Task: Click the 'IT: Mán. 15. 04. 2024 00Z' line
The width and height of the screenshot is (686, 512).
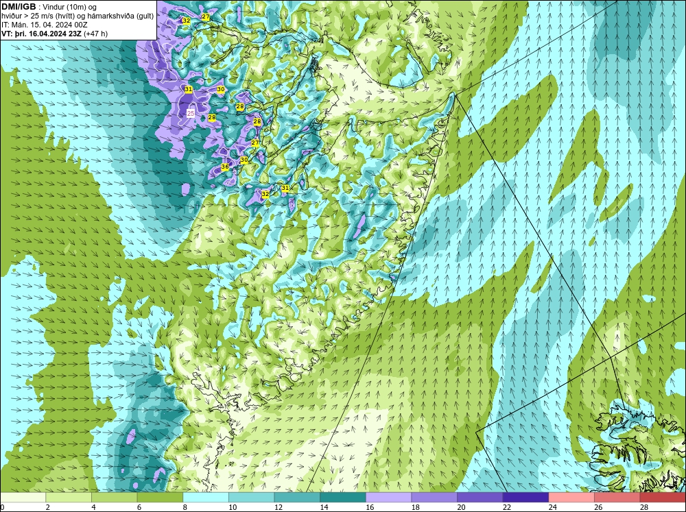Action: click(x=45, y=25)
